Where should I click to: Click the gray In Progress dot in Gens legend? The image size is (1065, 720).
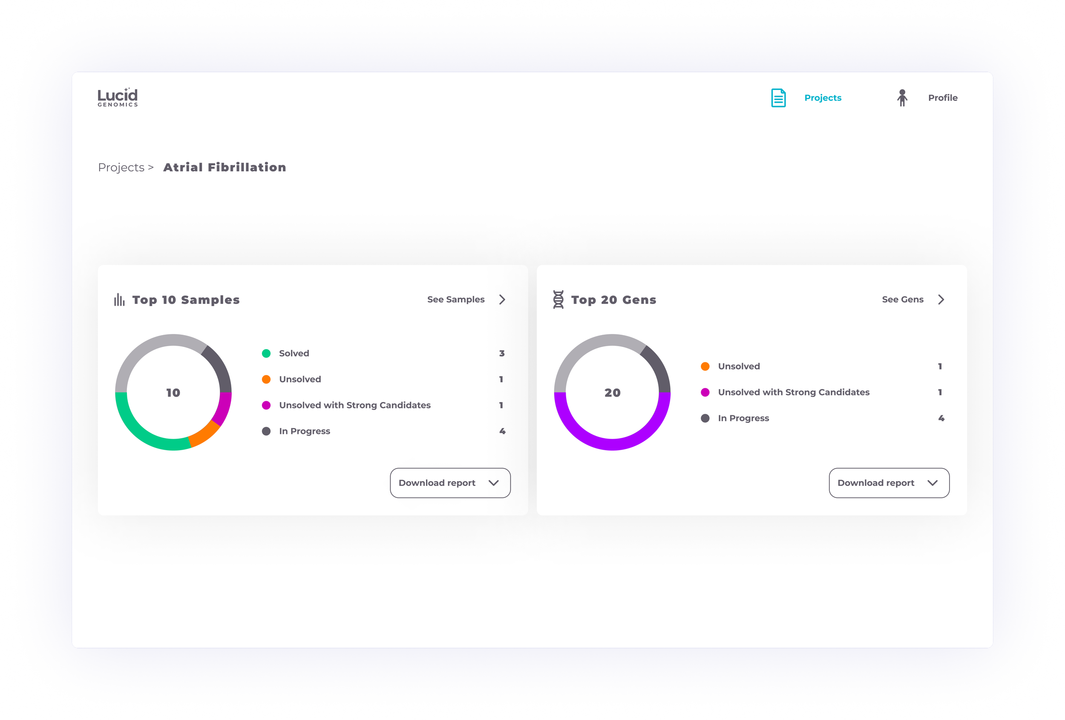coord(705,418)
